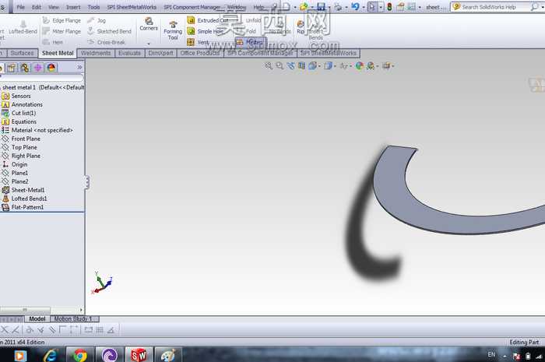Click the Vent tool
This screenshot has width=545, height=362.
(198, 42)
